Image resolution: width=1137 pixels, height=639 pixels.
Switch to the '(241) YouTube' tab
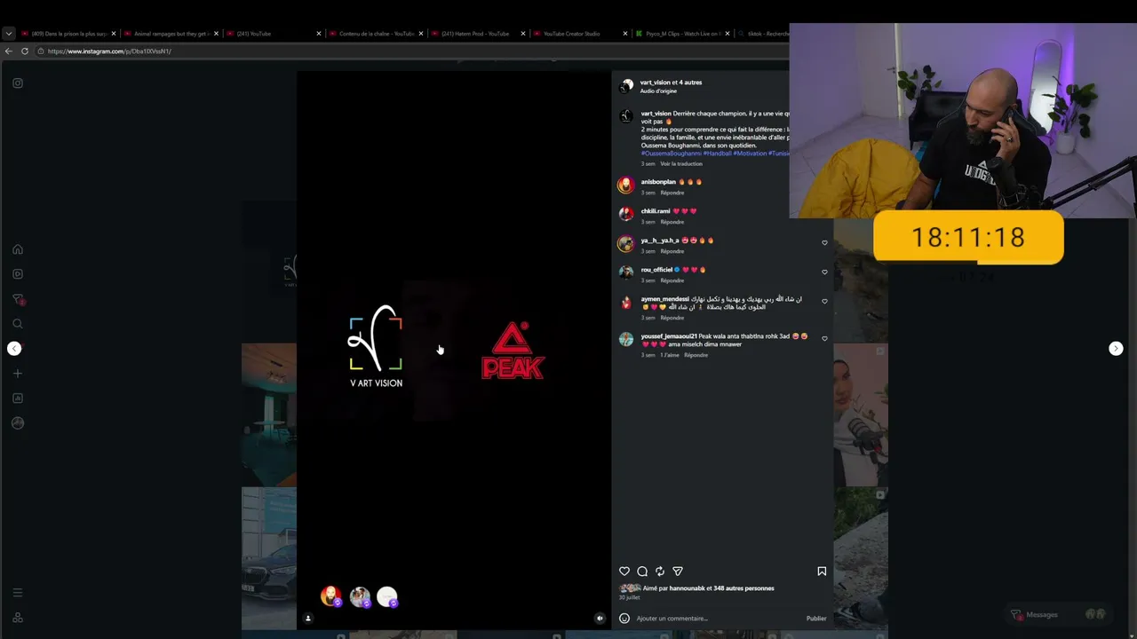pyautogui.click(x=274, y=34)
